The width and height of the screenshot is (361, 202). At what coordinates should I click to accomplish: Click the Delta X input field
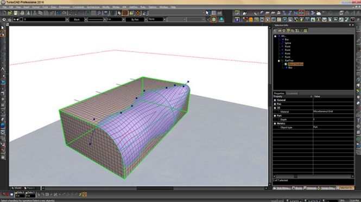[20, 196]
